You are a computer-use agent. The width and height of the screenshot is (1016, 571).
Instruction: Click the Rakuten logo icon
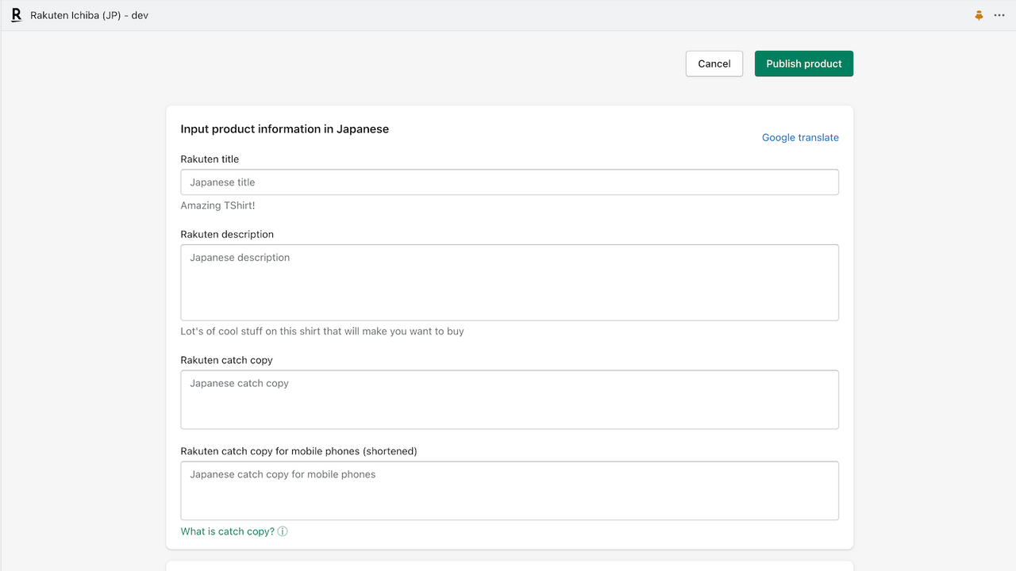(16, 15)
